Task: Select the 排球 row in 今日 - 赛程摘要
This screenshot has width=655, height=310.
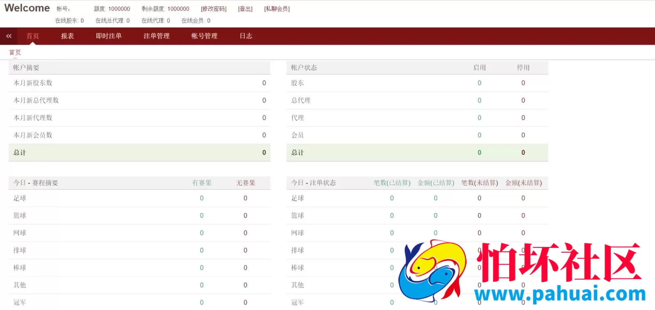Action: point(140,250)
